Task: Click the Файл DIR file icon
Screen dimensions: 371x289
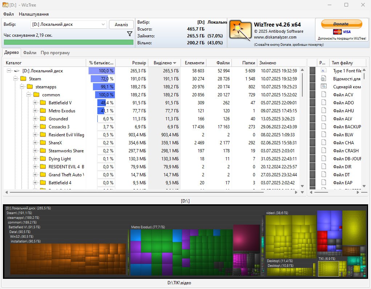Action: coord(323,166)
